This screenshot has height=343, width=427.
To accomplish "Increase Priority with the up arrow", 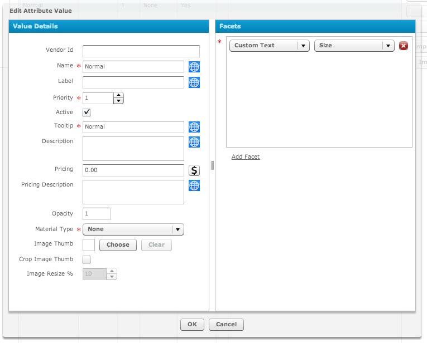I will tap(118, 95).
